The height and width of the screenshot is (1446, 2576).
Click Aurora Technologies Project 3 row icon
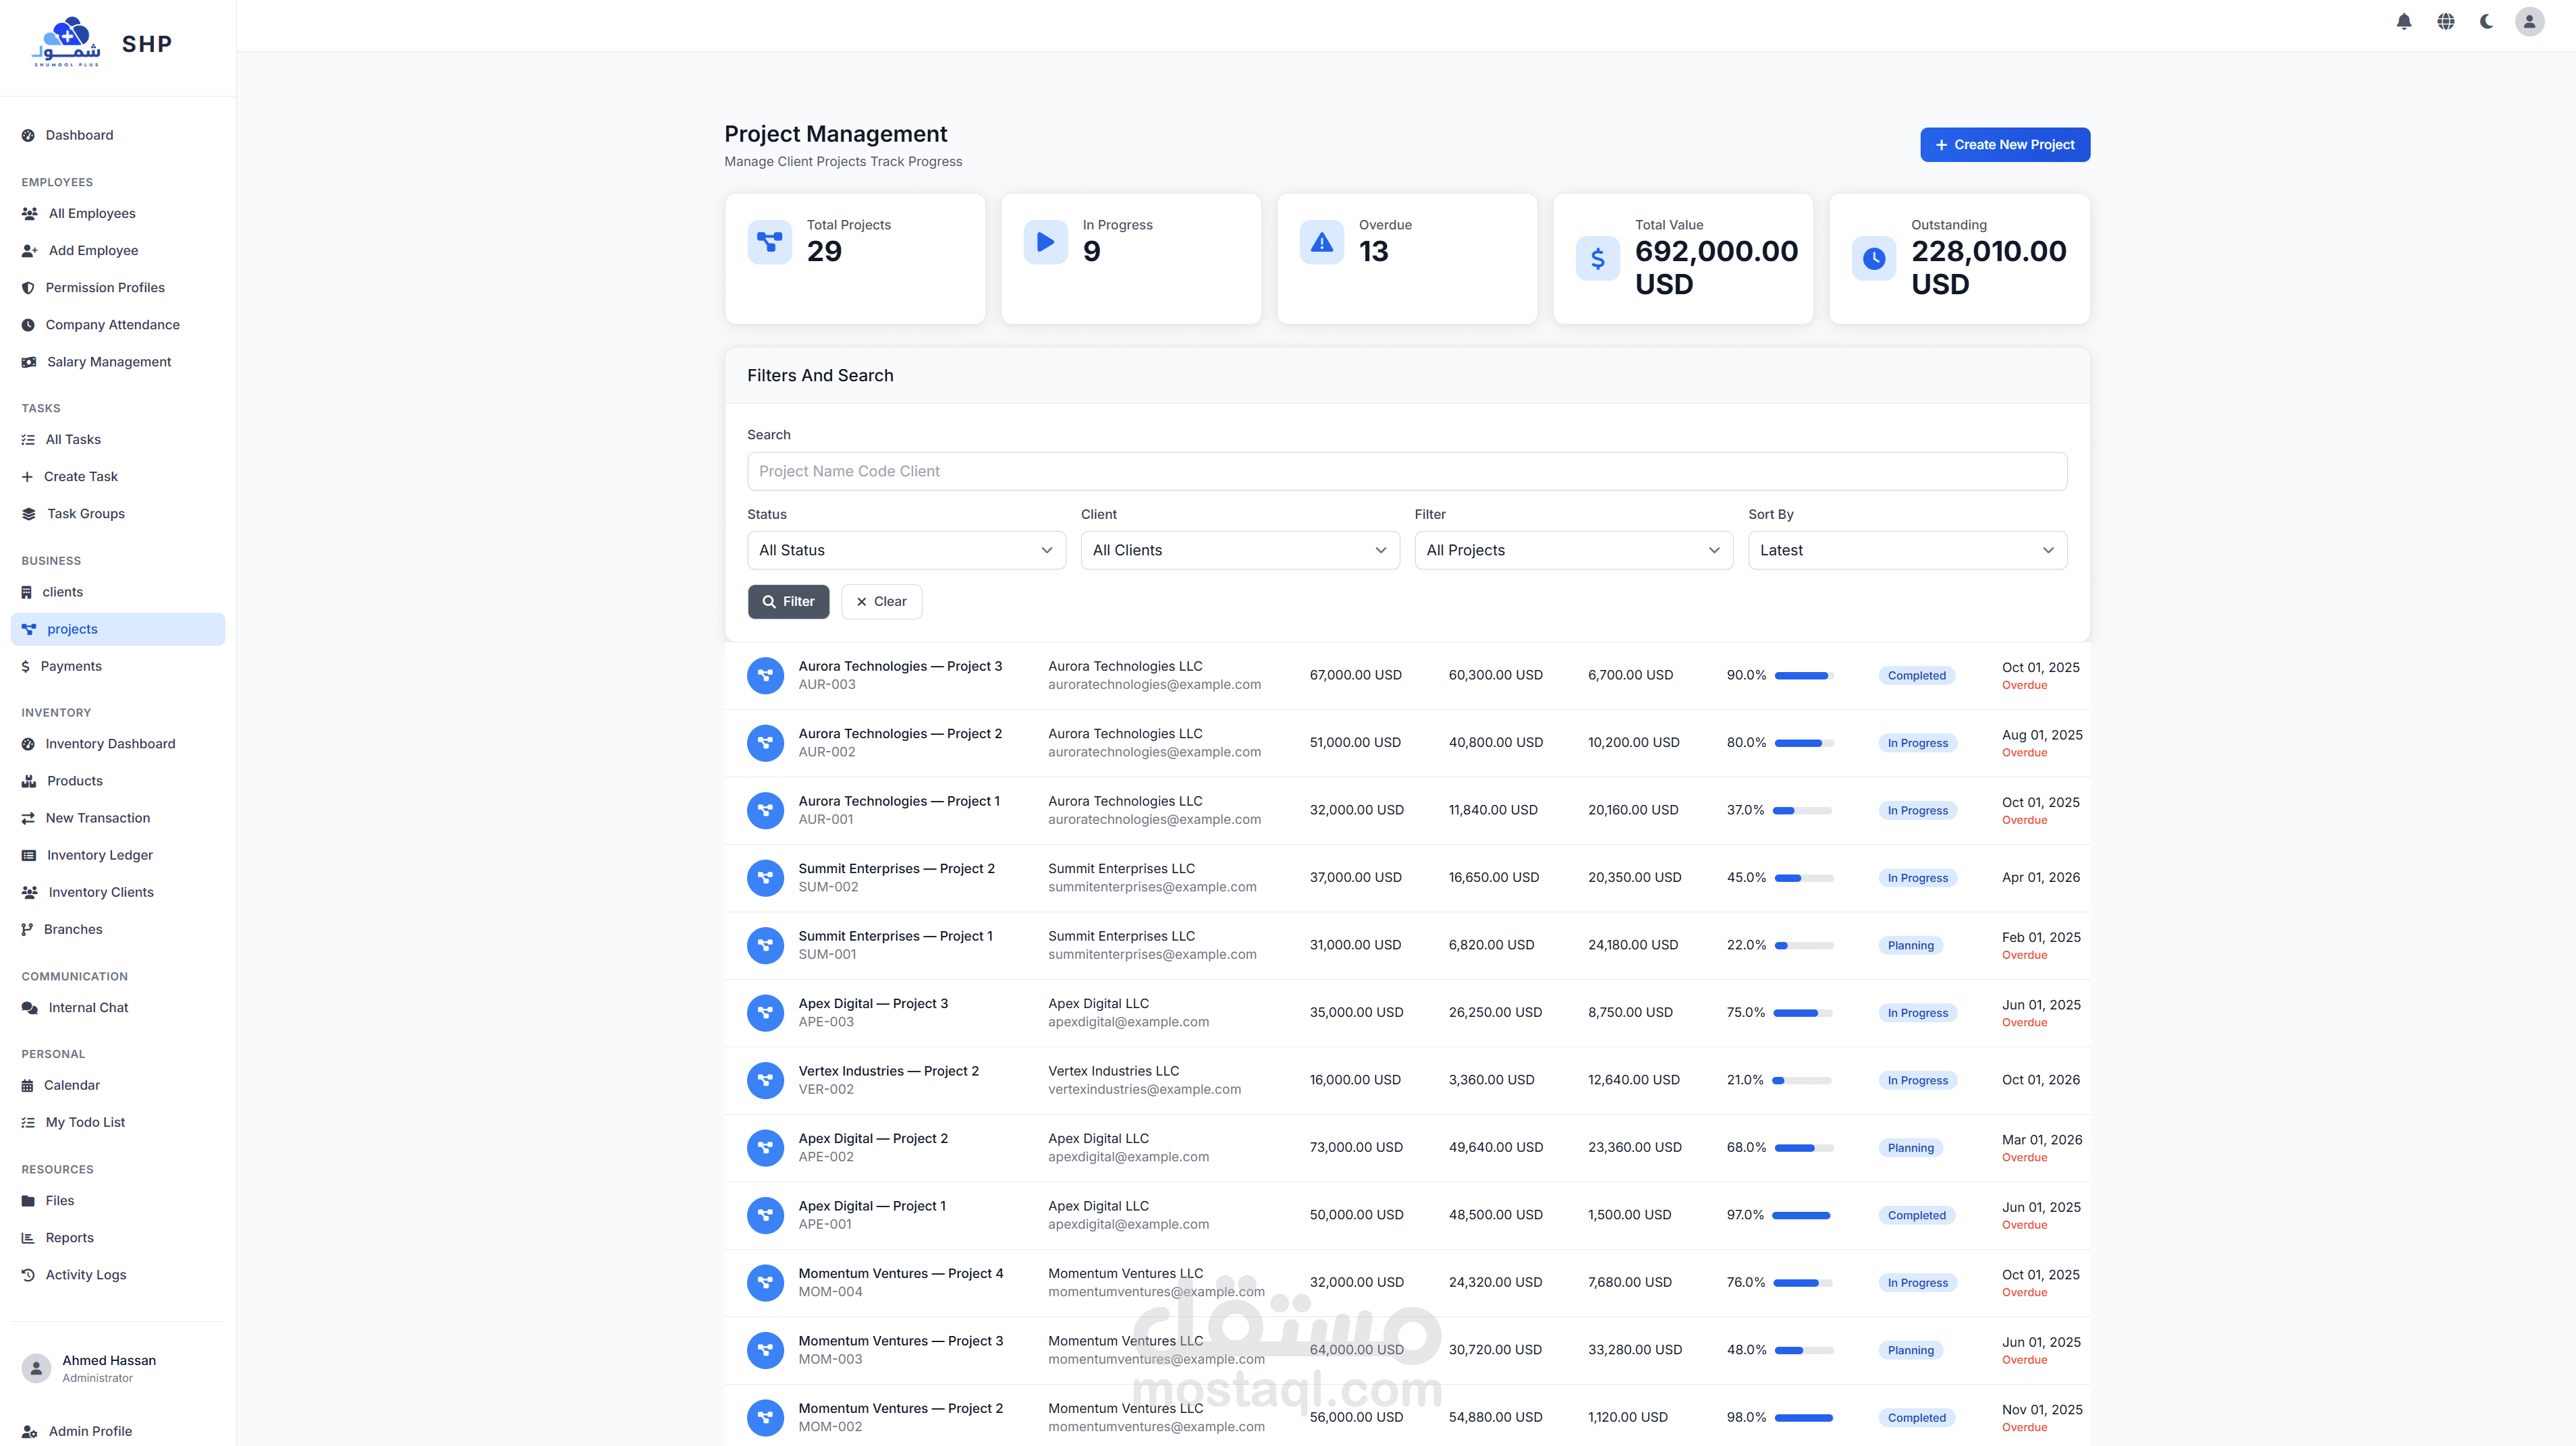[765, 675]
